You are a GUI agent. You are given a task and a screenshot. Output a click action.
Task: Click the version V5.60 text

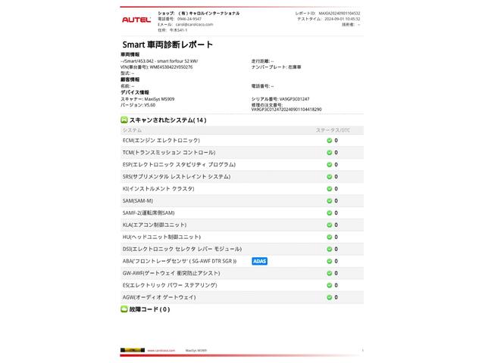(x=150, y=105)
